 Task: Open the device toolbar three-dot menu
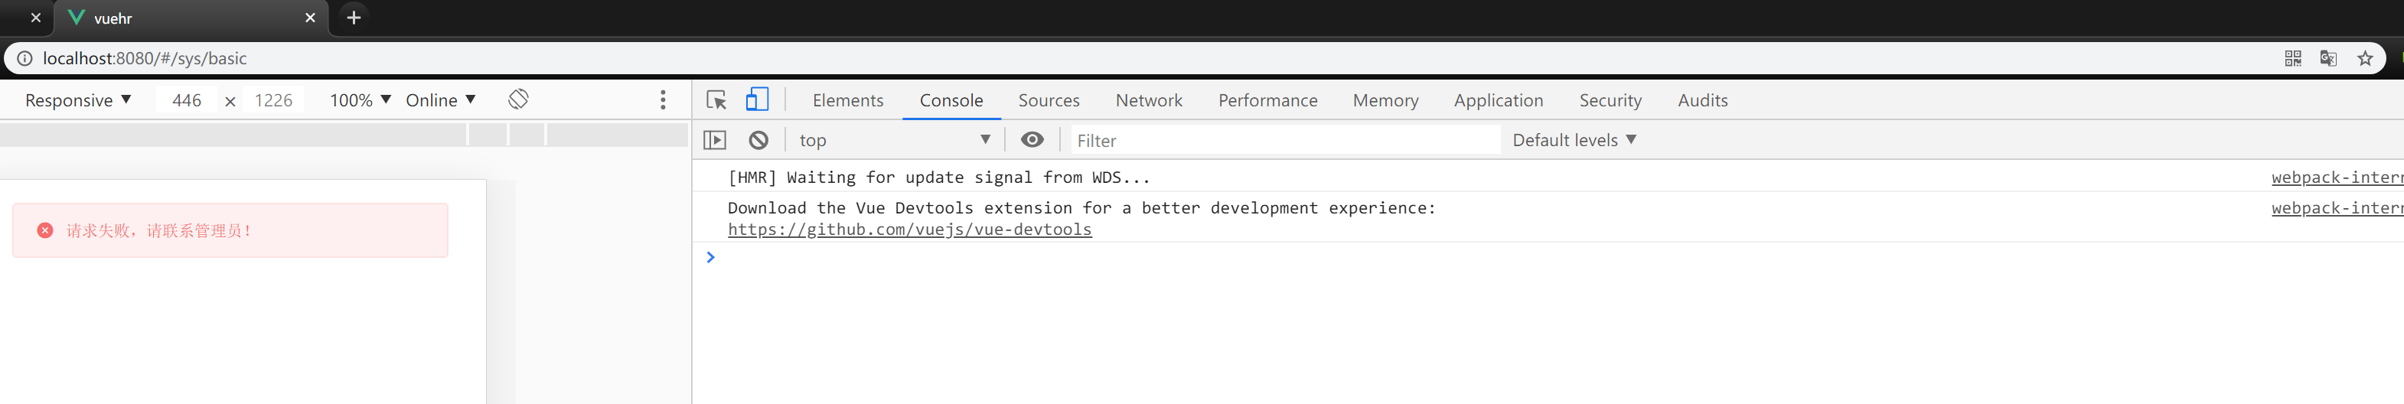tap(663, 99)
